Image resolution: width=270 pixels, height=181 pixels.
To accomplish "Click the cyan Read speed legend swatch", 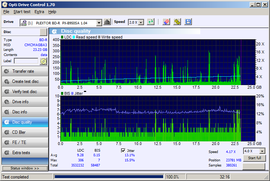I will coord(74,37).
